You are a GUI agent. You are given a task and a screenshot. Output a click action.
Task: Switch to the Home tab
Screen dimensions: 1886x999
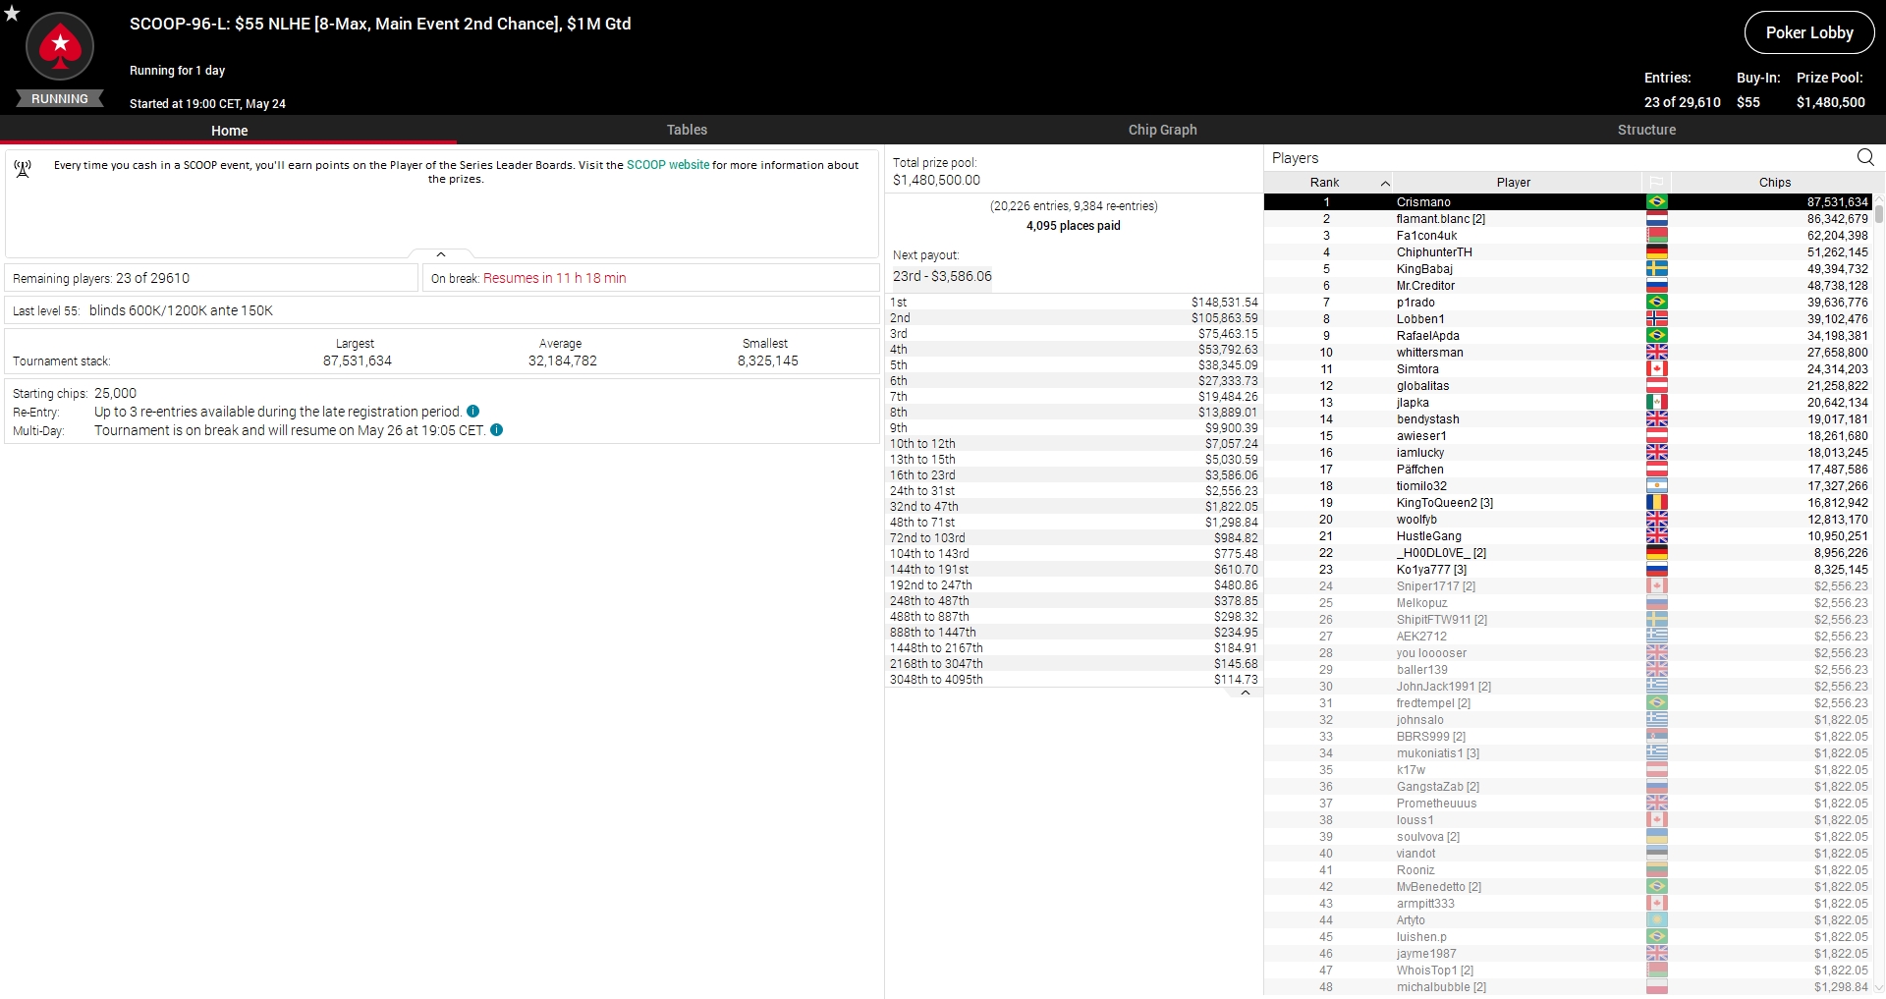229,130
